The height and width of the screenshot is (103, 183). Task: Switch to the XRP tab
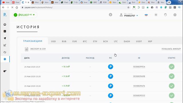coord(150,41)
